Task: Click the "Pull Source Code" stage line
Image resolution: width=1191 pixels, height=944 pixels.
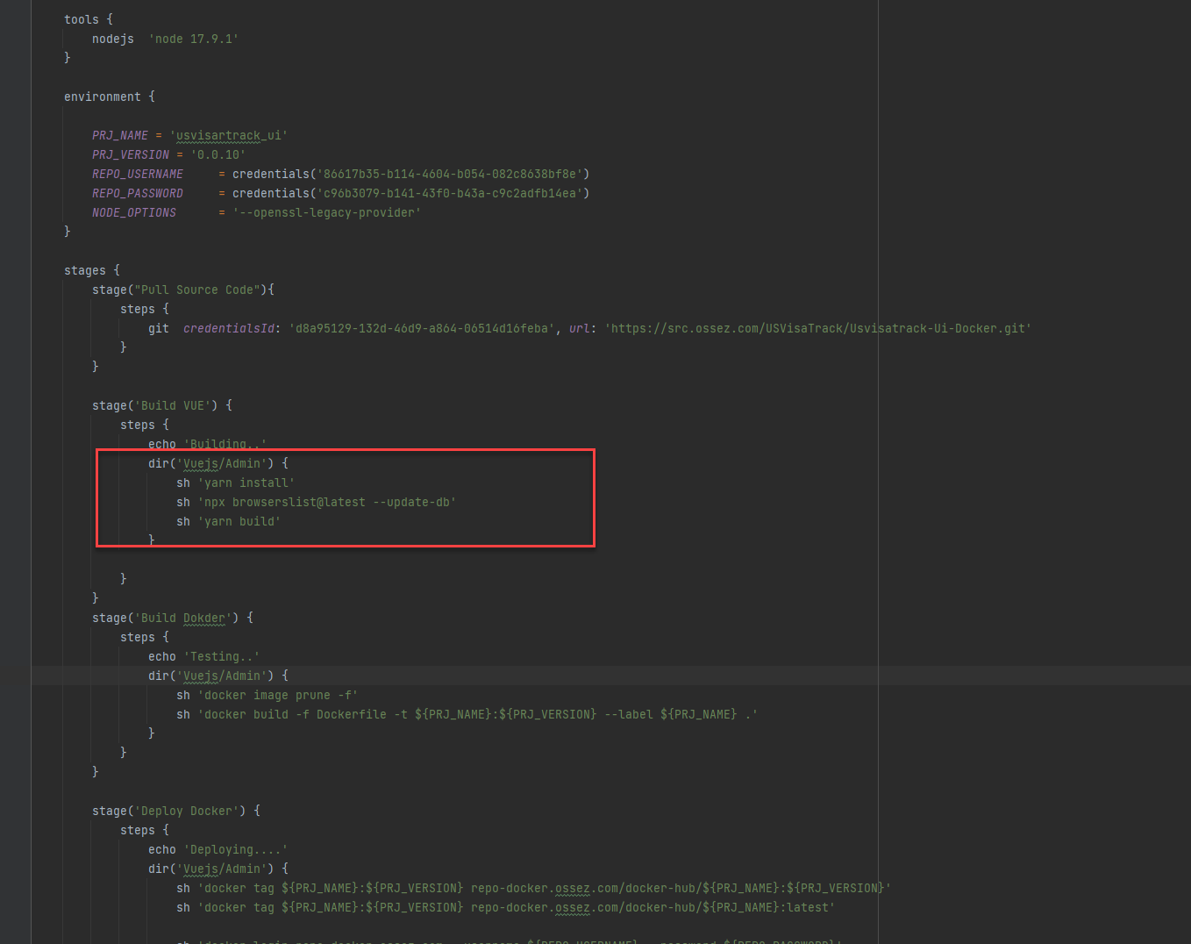Action: coord(182,290)
